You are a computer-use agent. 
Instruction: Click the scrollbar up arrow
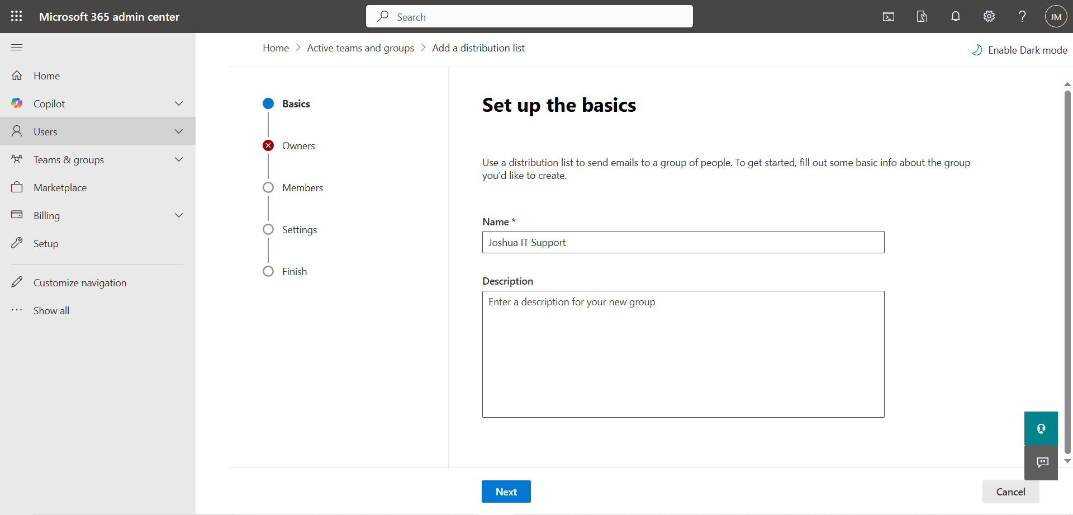coord(1067,84)
